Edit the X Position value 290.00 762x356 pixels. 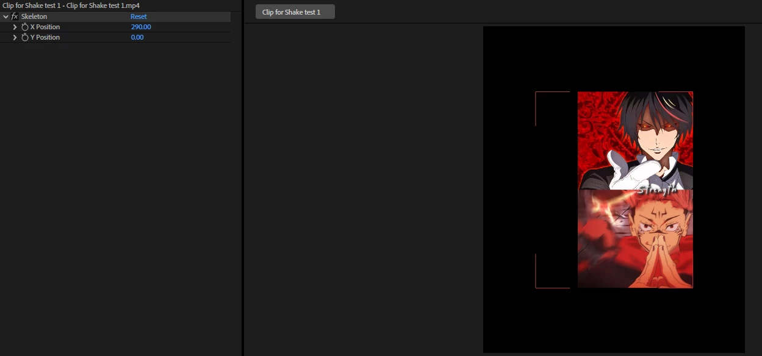pos(141,27)
